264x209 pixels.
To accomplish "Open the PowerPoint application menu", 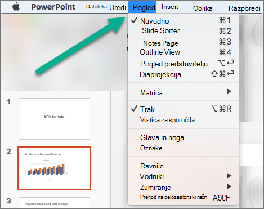I will click(x=53, y=7).
